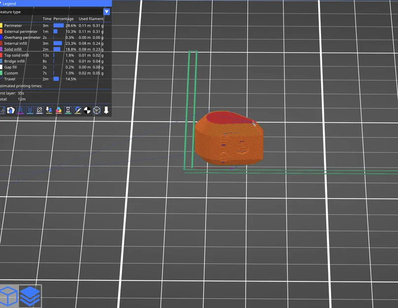This screenshot has width=398, height=308.
Task: Toggle Solid infill row visibility
Action: [x=52, y=49]
